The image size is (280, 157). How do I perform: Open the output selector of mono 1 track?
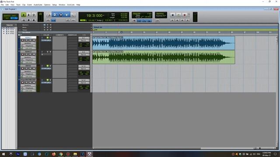tap(84, 41)
